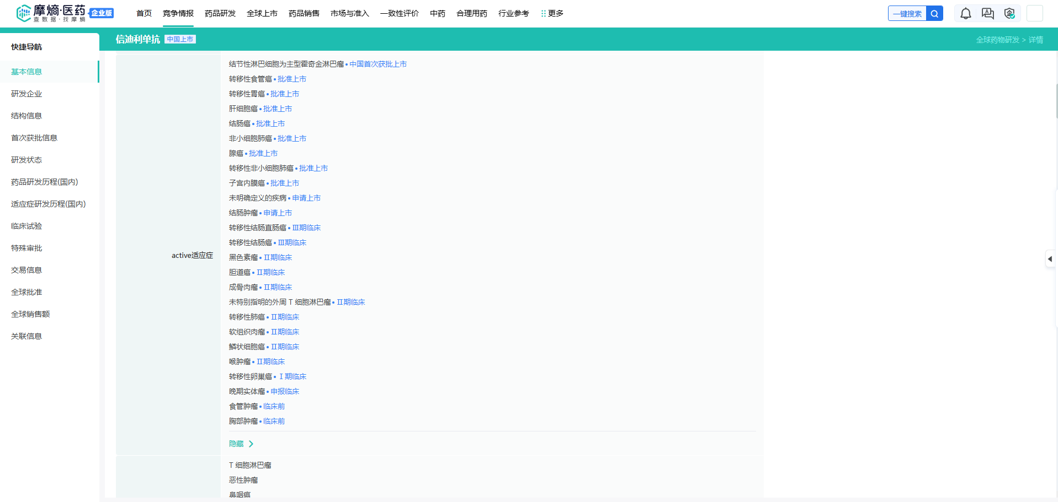1058x502 pixels.
Task: Click 全球药物研发 breadcrumb link
Action: coord(998,40)
